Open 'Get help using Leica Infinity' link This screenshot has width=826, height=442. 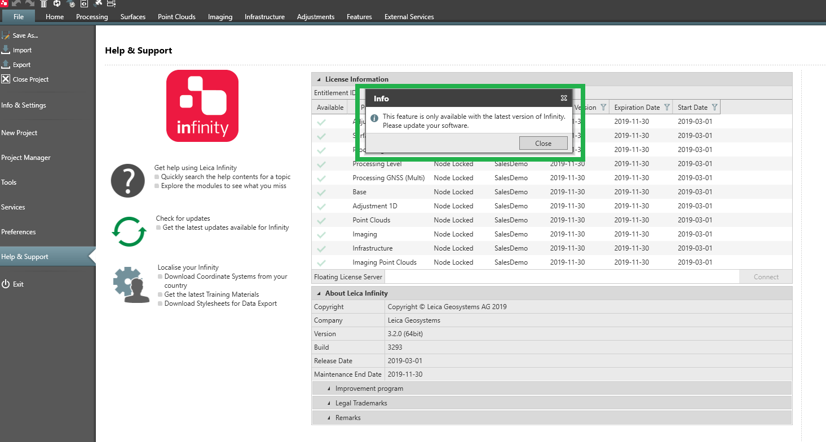(x=196, y=168)
